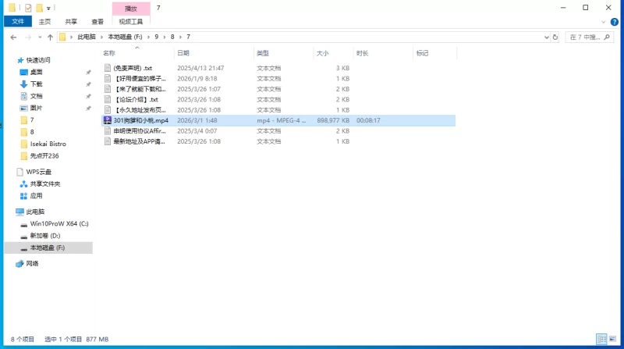Click the search box for folder 7
Viewport: 624px width, 349px height.
click(582, 37)
